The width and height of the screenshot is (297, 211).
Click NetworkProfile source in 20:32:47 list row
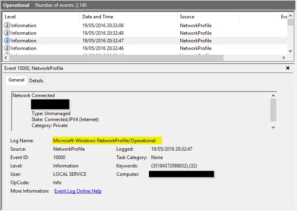pos(195,40)
